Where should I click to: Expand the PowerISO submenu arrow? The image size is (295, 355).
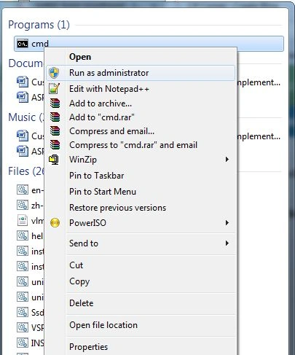point(227,223)
